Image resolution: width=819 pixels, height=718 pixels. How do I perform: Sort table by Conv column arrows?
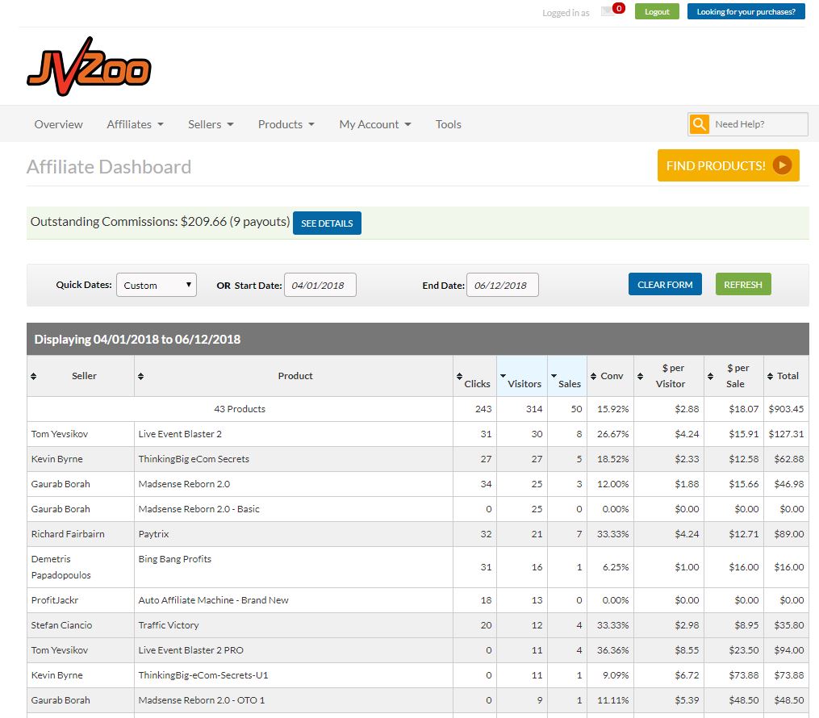pyautogui.click(x=593, y=376)
